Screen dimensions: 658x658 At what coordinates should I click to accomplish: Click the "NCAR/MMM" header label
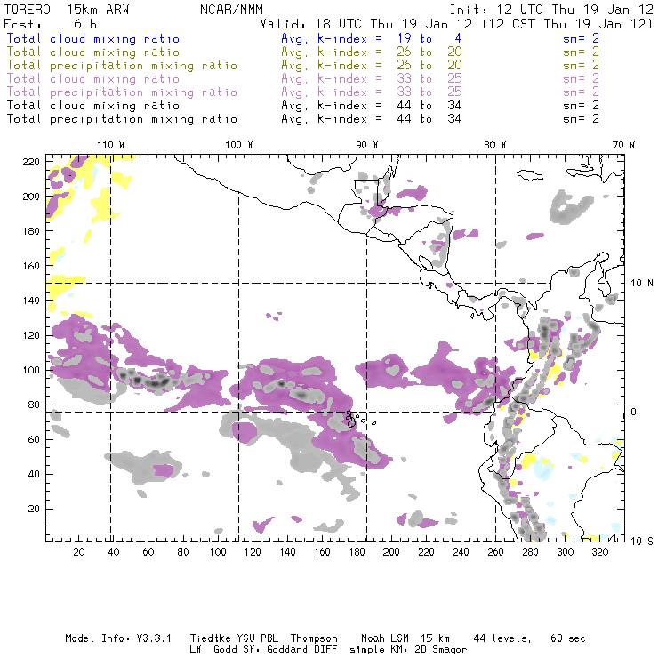[x=231, y=10]
